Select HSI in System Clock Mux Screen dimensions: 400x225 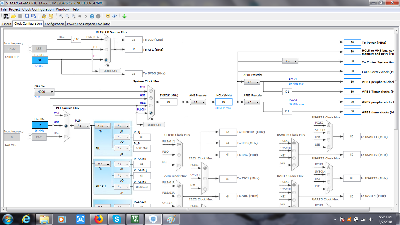click(151, 98)
